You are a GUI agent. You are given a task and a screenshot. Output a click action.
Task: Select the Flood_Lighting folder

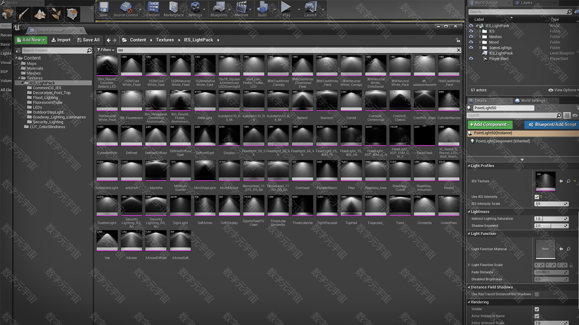coord(45,97)
